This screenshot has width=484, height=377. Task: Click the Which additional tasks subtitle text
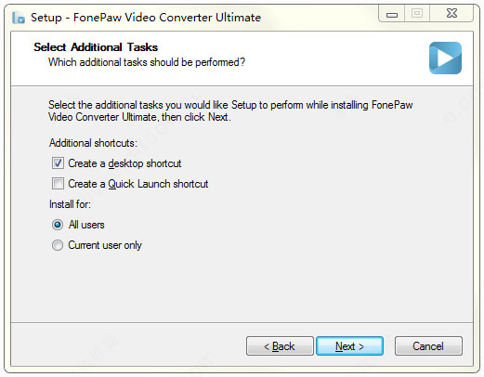click(147, 62)
